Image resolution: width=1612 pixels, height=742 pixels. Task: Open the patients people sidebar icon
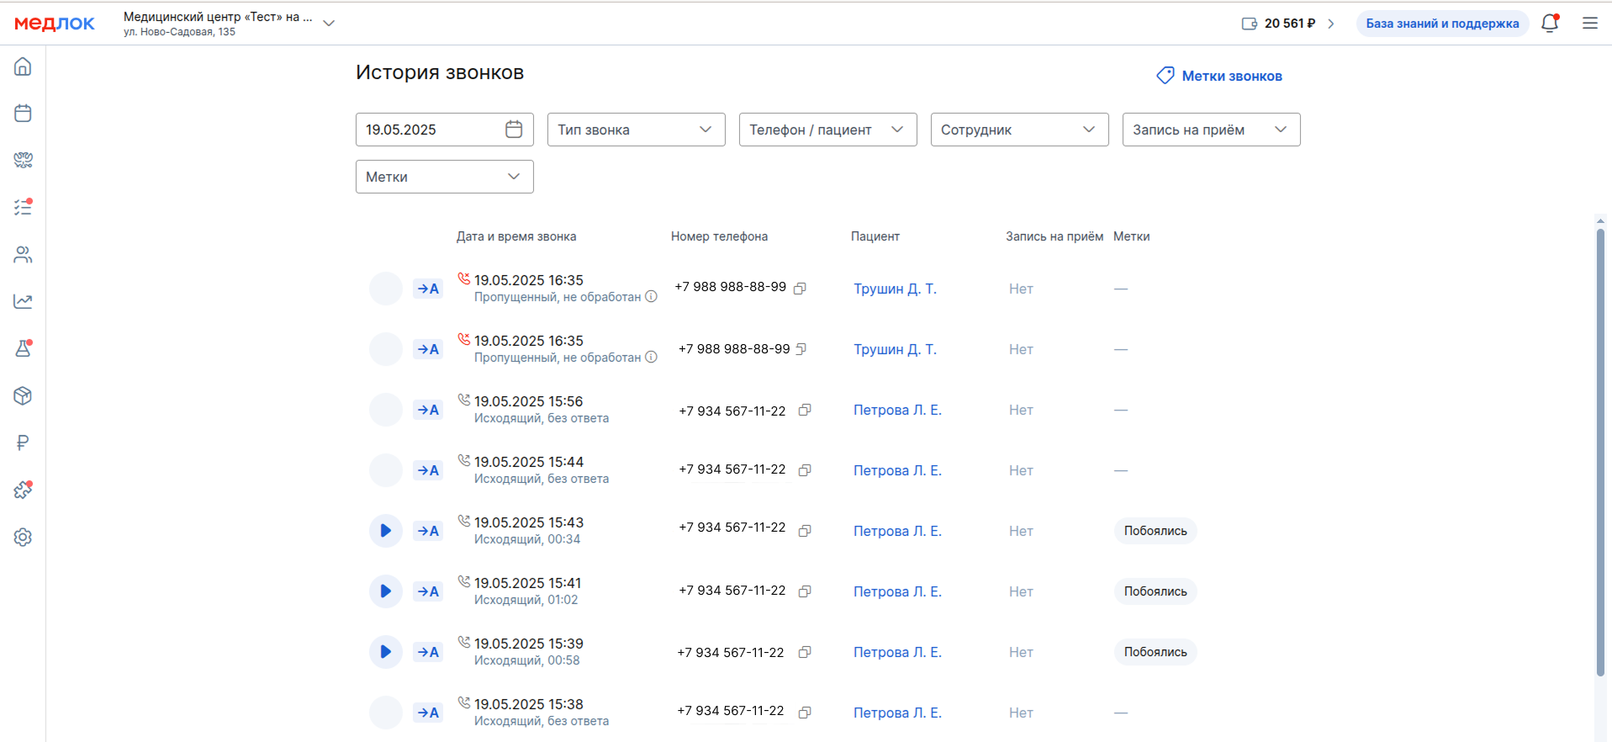[x=23, y=254]
